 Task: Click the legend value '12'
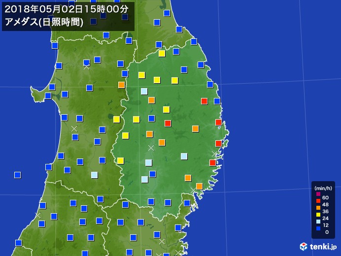point(325,225)
